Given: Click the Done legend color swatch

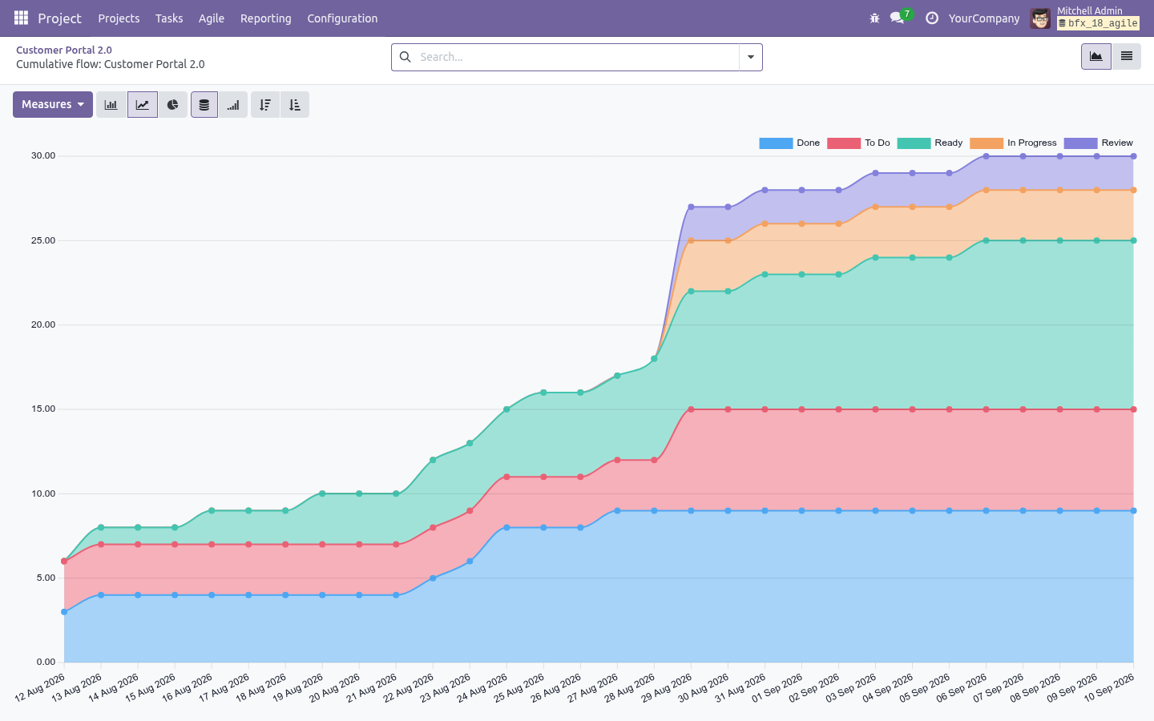Looking at the screenshot, I should [x=776, y=143].
